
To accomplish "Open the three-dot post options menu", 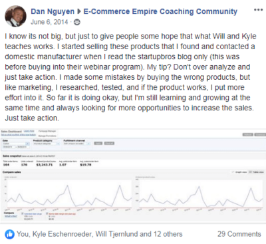I will [258, 10].
